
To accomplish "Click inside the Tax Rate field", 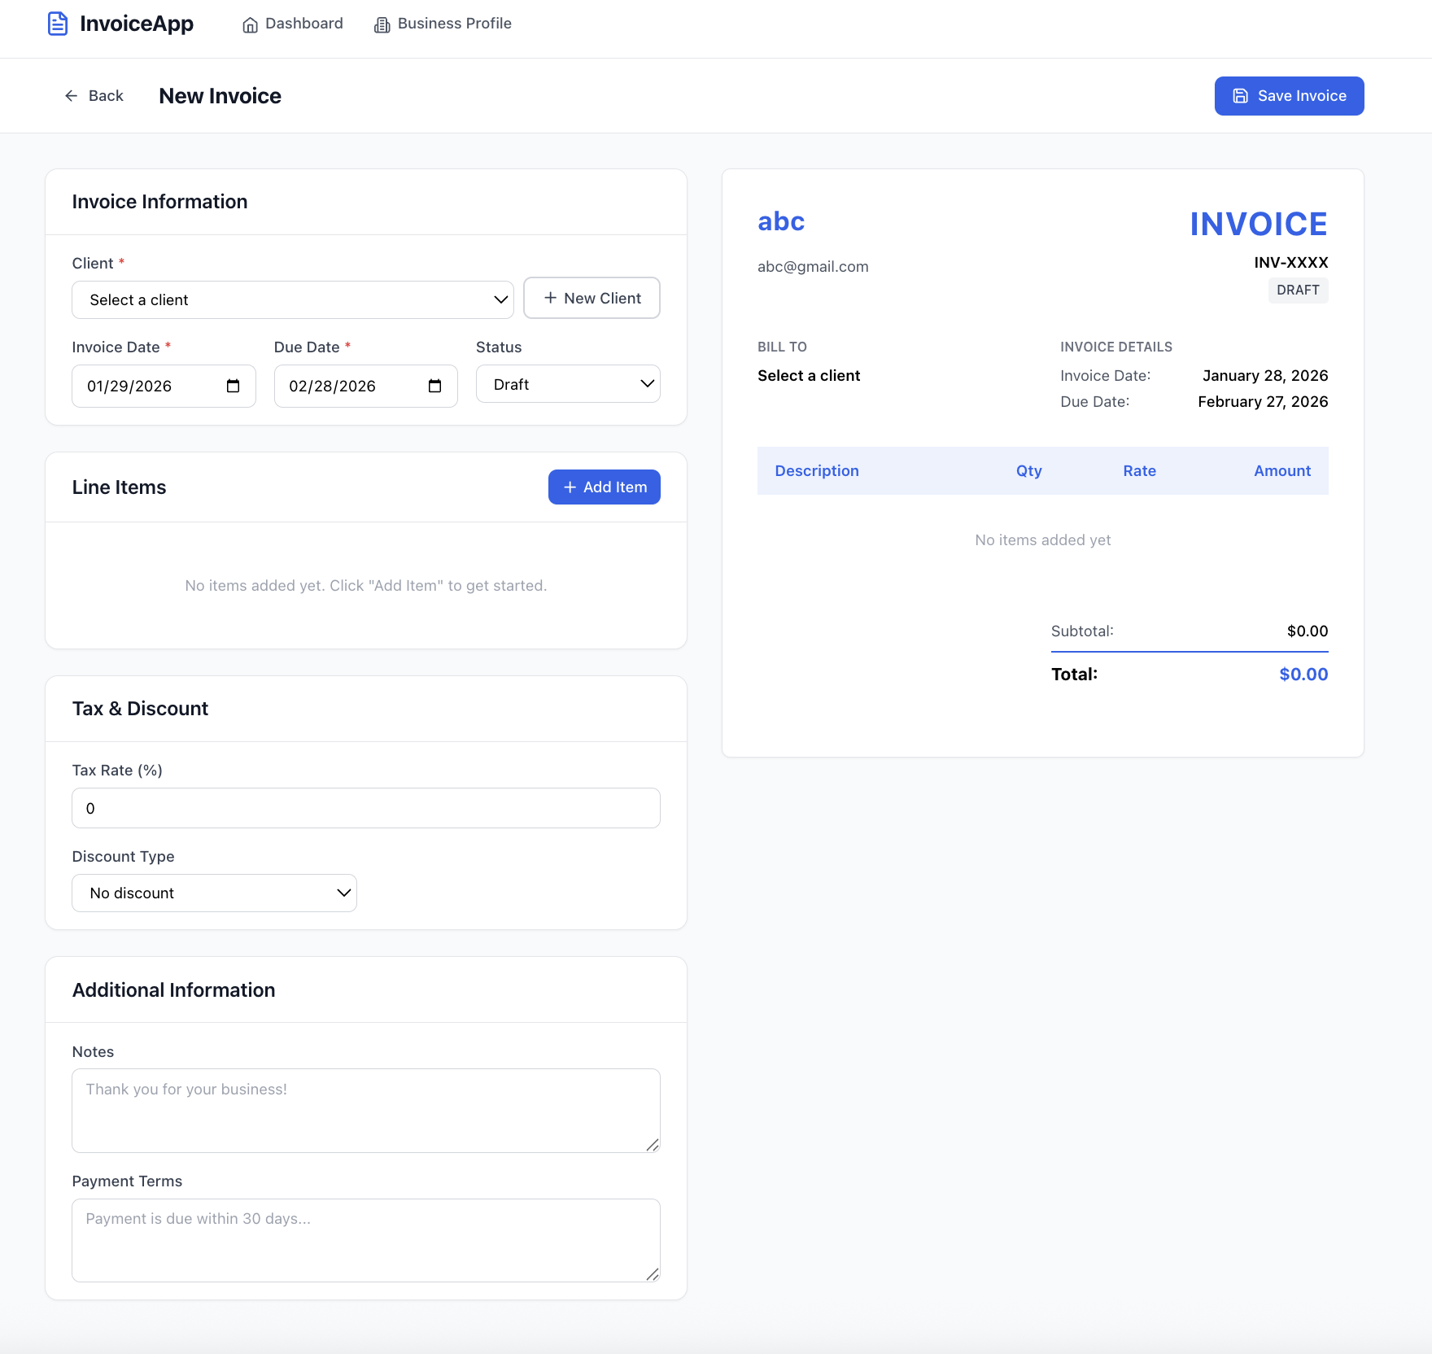I will coord(365,808).
